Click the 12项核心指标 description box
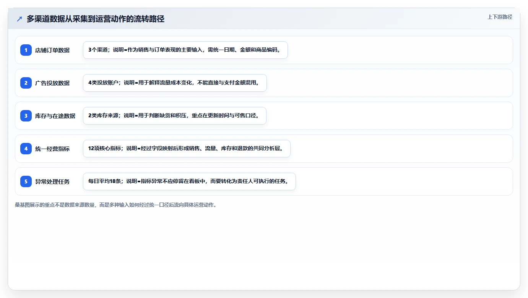Screen dimensions: 528x298 pos(187,149)
